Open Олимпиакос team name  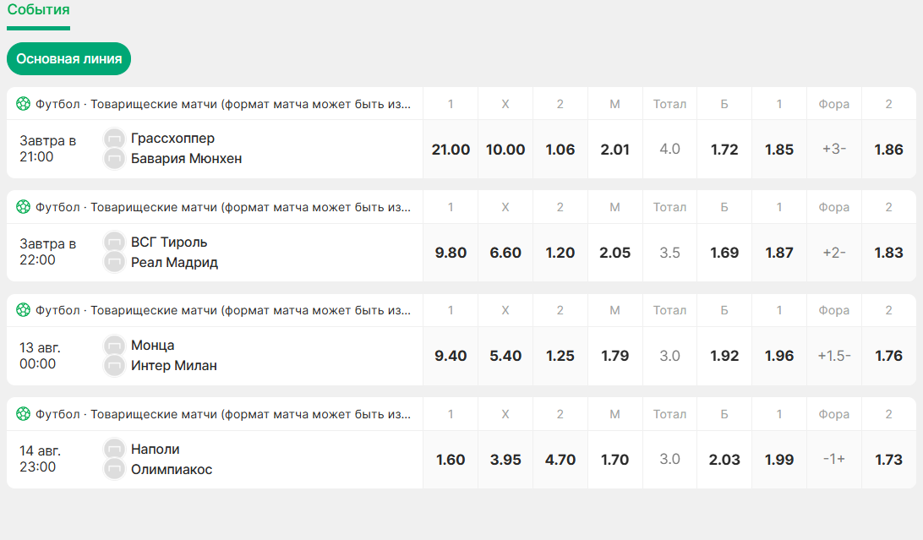click(x=172, y=469)
